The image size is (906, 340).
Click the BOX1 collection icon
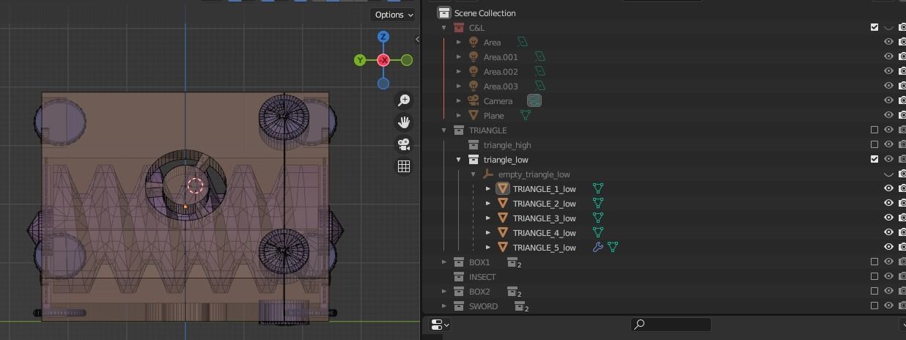459,262
